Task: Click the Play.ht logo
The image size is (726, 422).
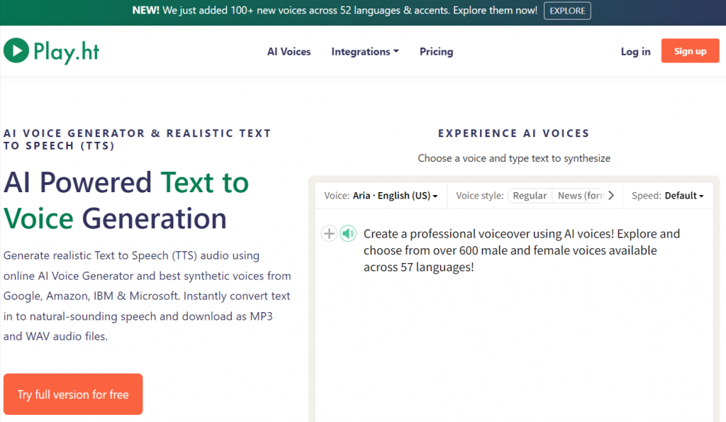Action: (51, 51)
